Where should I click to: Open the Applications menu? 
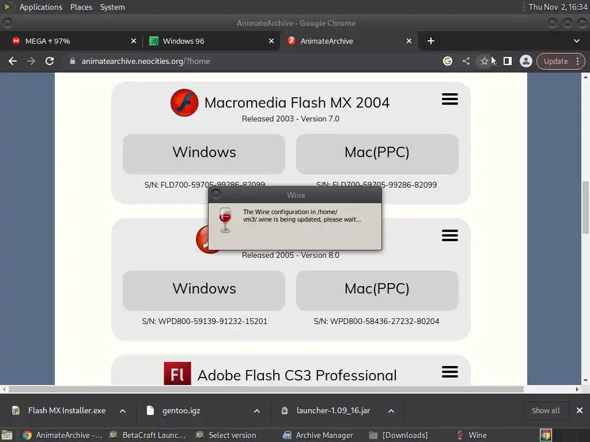click(x=41, y=7)
